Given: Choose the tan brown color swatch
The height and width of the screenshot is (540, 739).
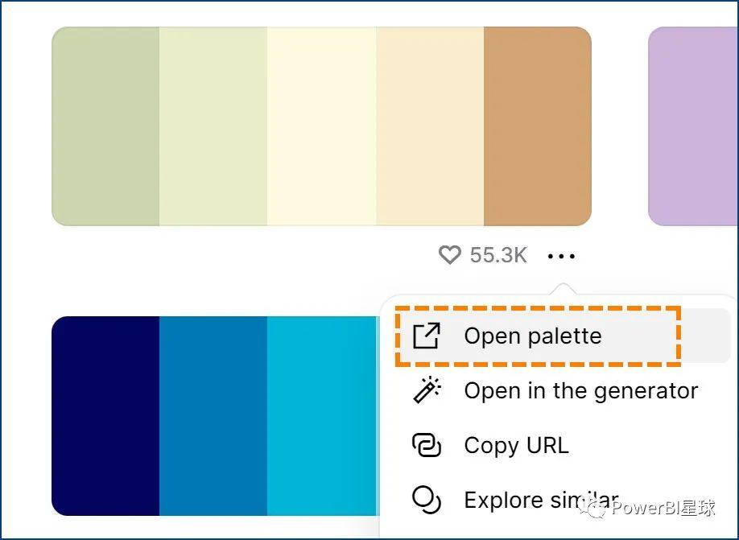Looking at the screenshot, I should (x=537, y=126).
